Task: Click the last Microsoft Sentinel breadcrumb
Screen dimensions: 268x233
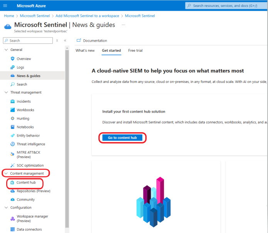Action: (140, 16)
